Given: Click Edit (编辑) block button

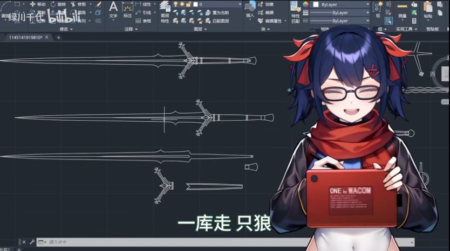Looking at the screenshot, I should (265, 12).
